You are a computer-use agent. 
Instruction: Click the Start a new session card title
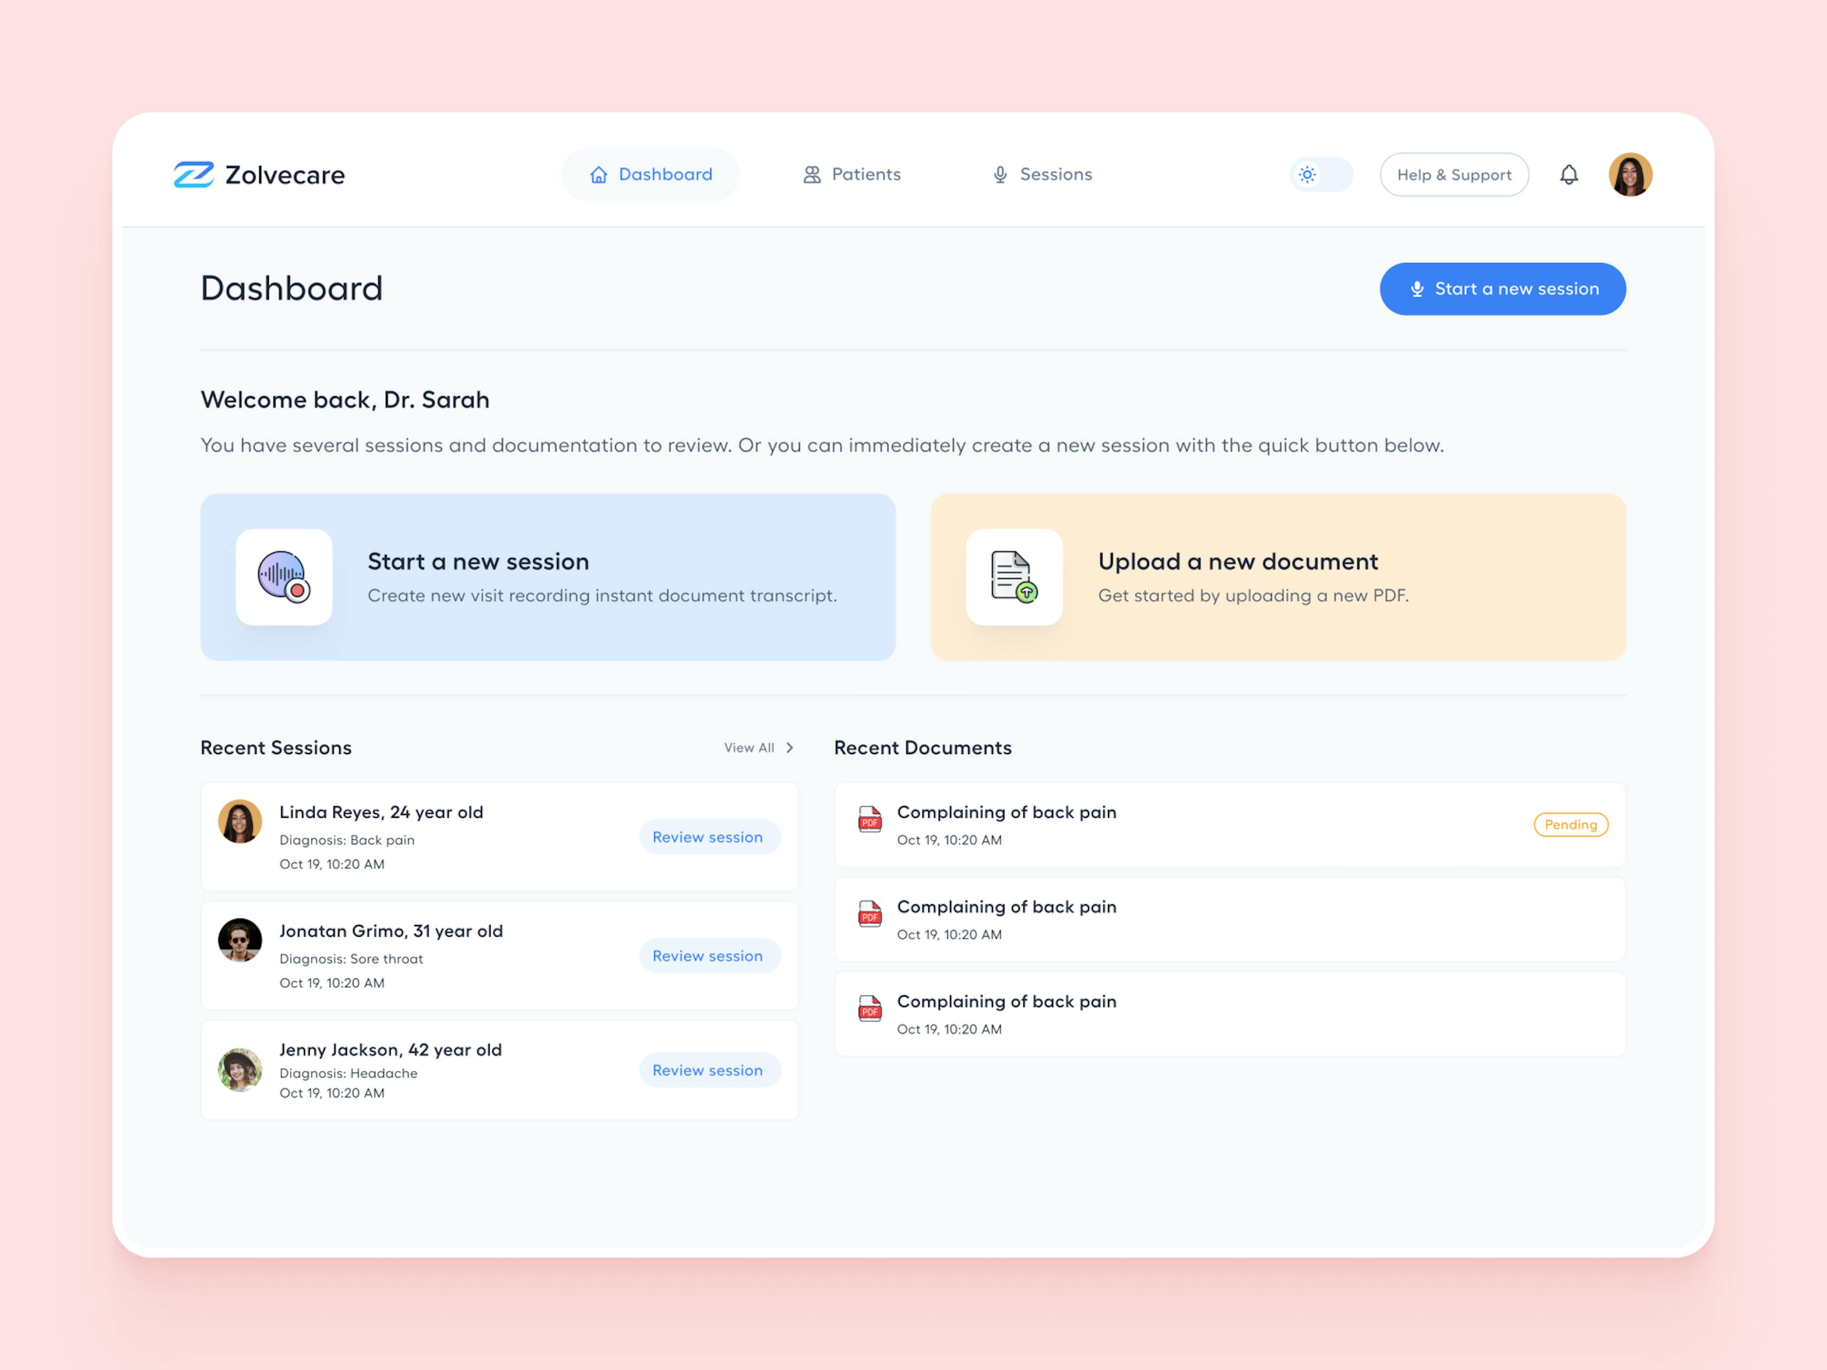pyautogui.click(x=478, y=561)
